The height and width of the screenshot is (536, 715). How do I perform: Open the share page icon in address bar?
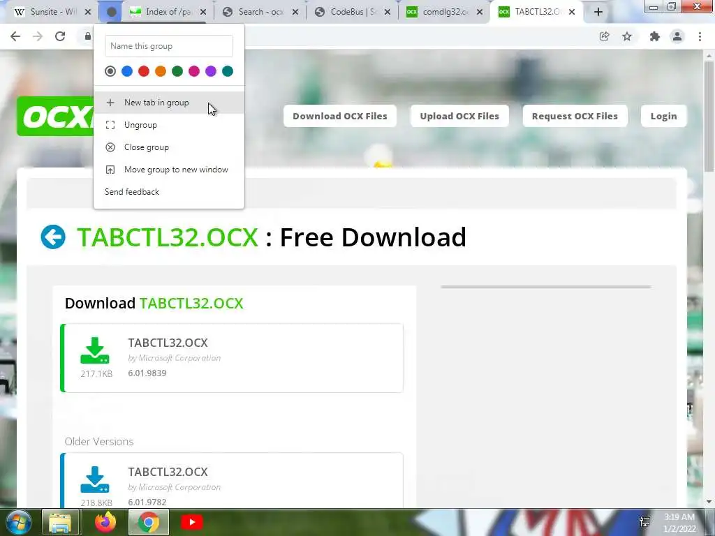(604, 36)
